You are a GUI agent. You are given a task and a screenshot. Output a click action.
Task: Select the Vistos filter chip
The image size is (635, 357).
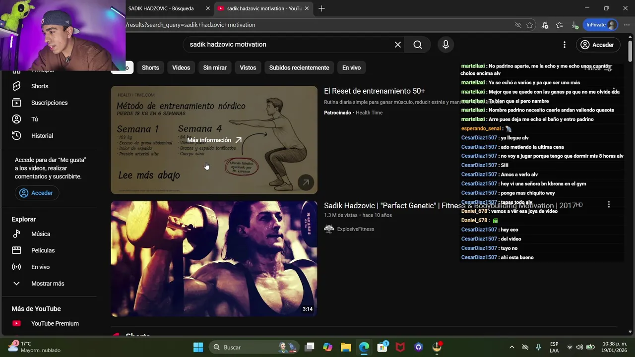[248, 67]
